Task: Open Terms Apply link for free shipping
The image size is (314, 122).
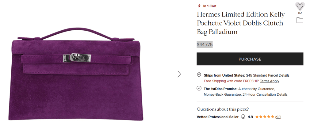Action: (269, 81)
